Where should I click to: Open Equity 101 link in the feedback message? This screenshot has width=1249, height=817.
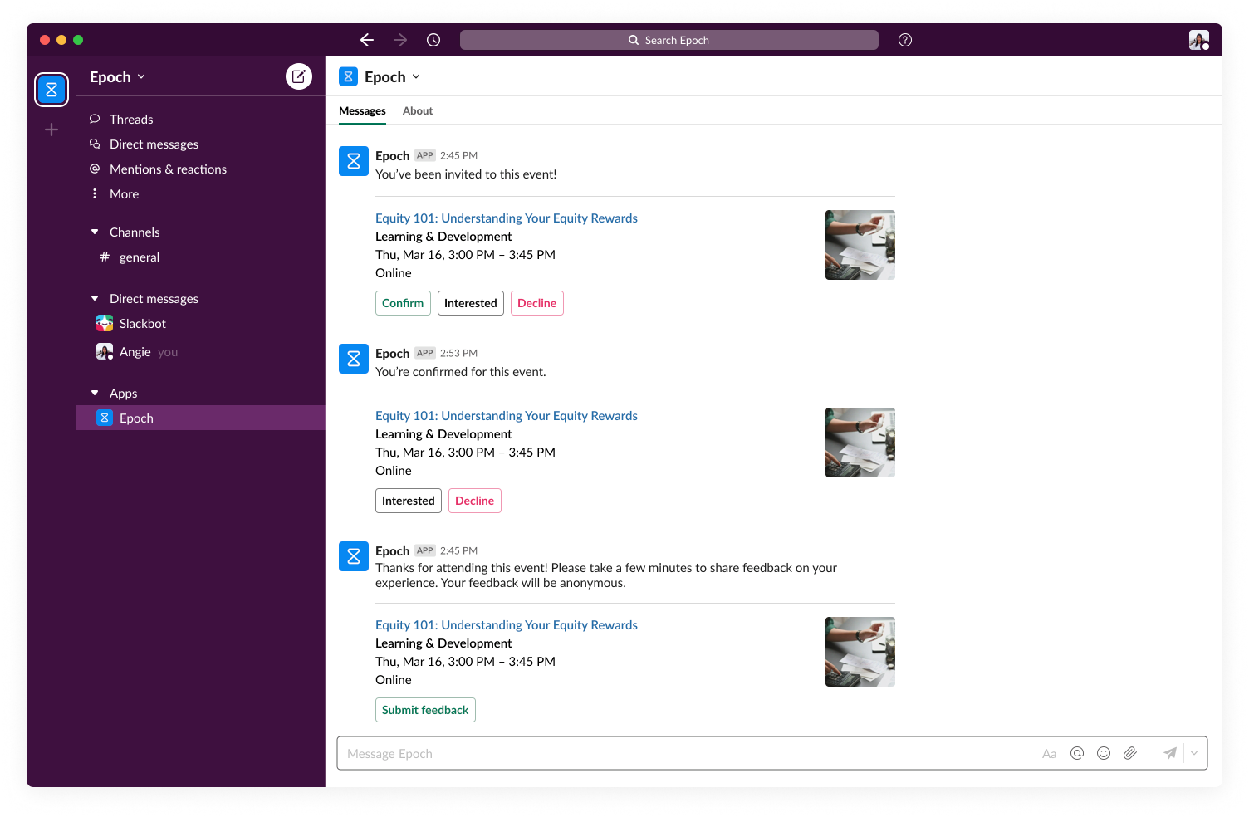click(507, 625)
